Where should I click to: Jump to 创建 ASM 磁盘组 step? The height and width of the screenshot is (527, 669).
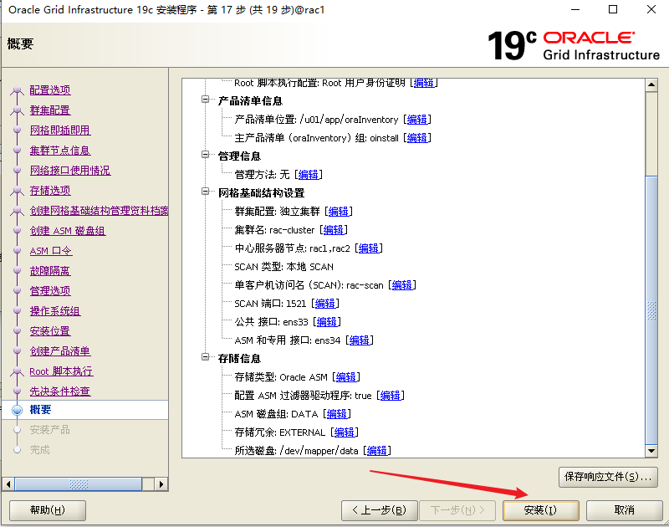tap(68, 231)
